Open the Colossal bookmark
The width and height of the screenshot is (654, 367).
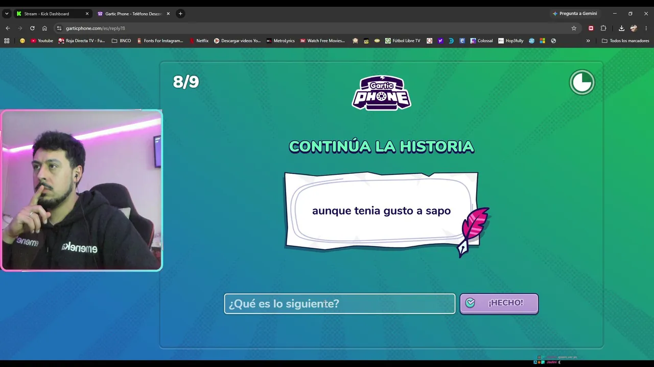coord(482,41)
